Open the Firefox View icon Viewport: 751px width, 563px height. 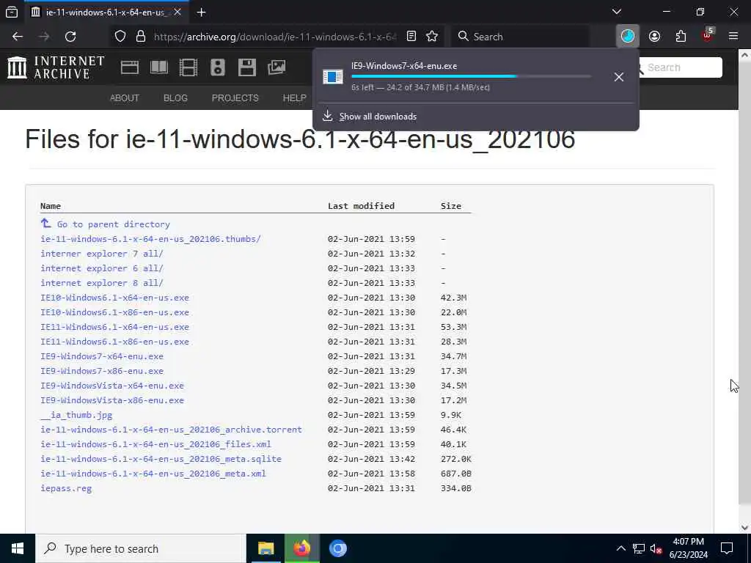pyautogui.click(x=12, y=12)
